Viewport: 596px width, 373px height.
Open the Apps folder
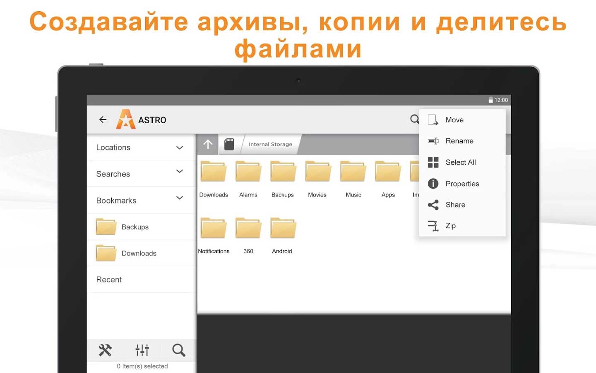click(x=388, y=179)
